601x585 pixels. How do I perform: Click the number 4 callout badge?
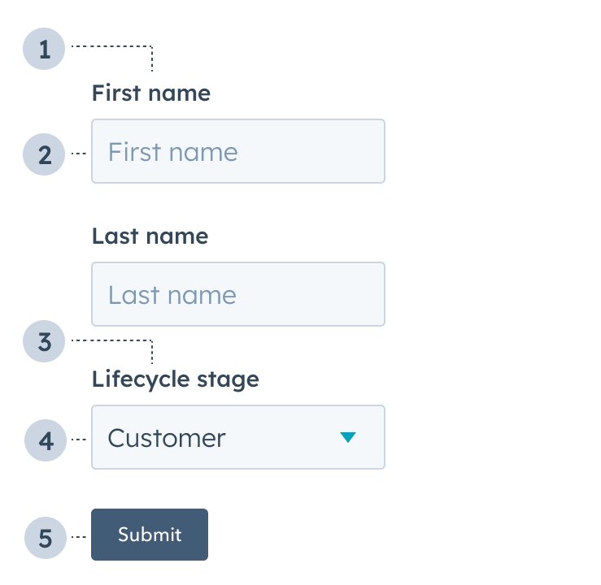46,441
